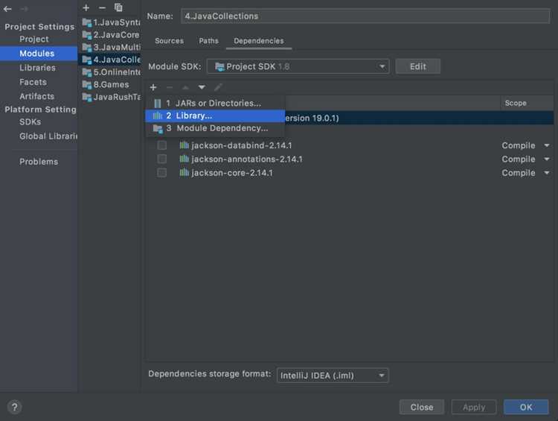This screenshot has height=421, width=558.
Task: Click the remove dependency minus icon
Action: coord(170,87)
